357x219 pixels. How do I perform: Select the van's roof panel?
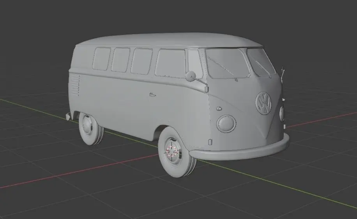170,41
